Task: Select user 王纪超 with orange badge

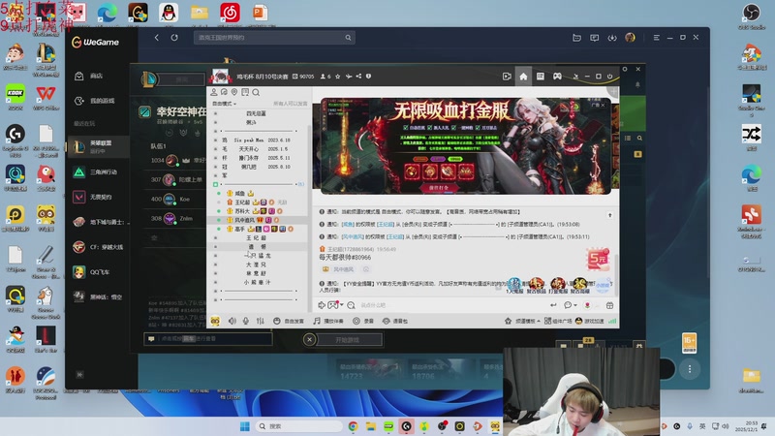Action: click(242, 202)
